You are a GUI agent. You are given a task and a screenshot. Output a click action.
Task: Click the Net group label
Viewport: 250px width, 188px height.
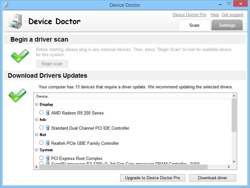[x=43, y=135]
